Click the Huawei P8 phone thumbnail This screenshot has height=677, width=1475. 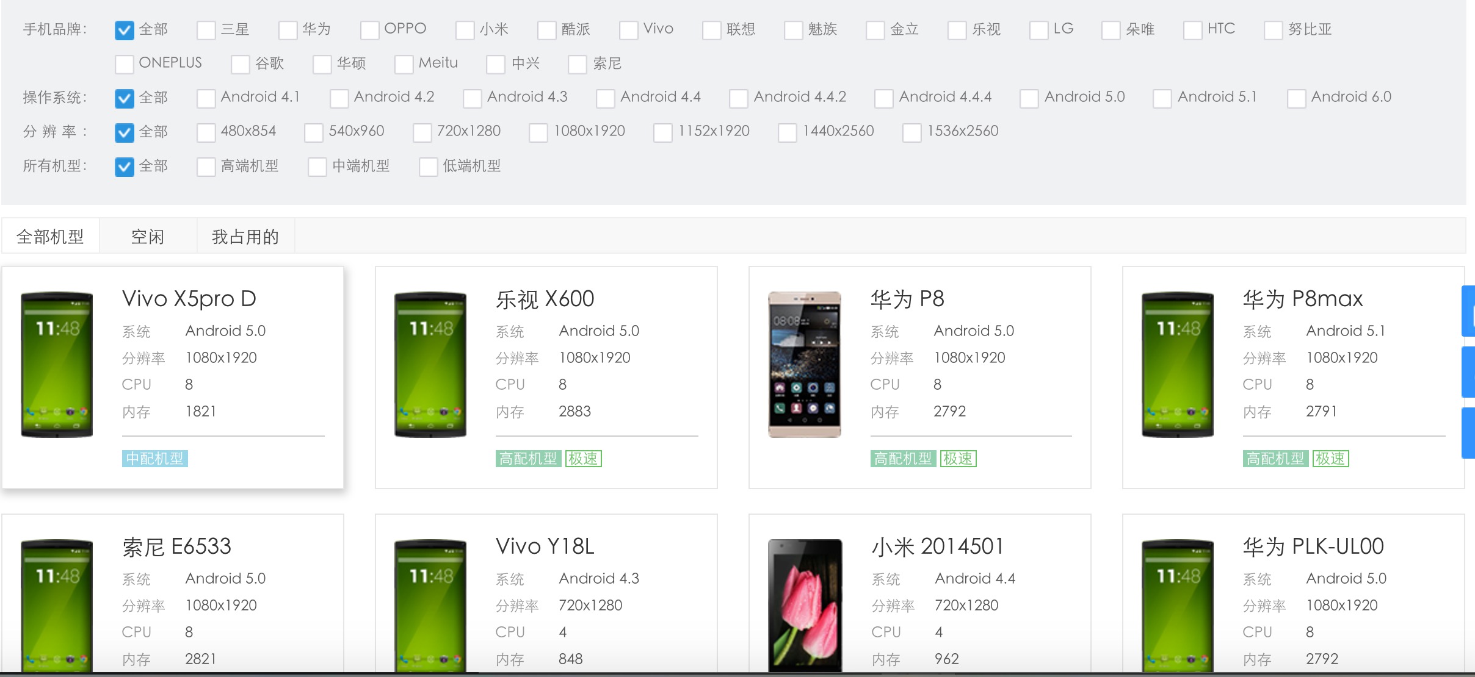804,364
